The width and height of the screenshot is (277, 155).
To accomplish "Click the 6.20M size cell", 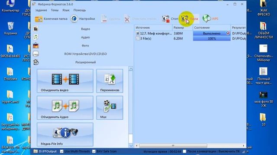I will coord(178,38).
